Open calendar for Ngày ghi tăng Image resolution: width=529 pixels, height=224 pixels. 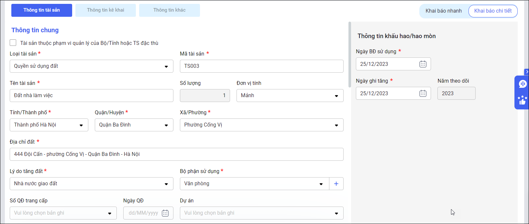(x=423, y=93)
